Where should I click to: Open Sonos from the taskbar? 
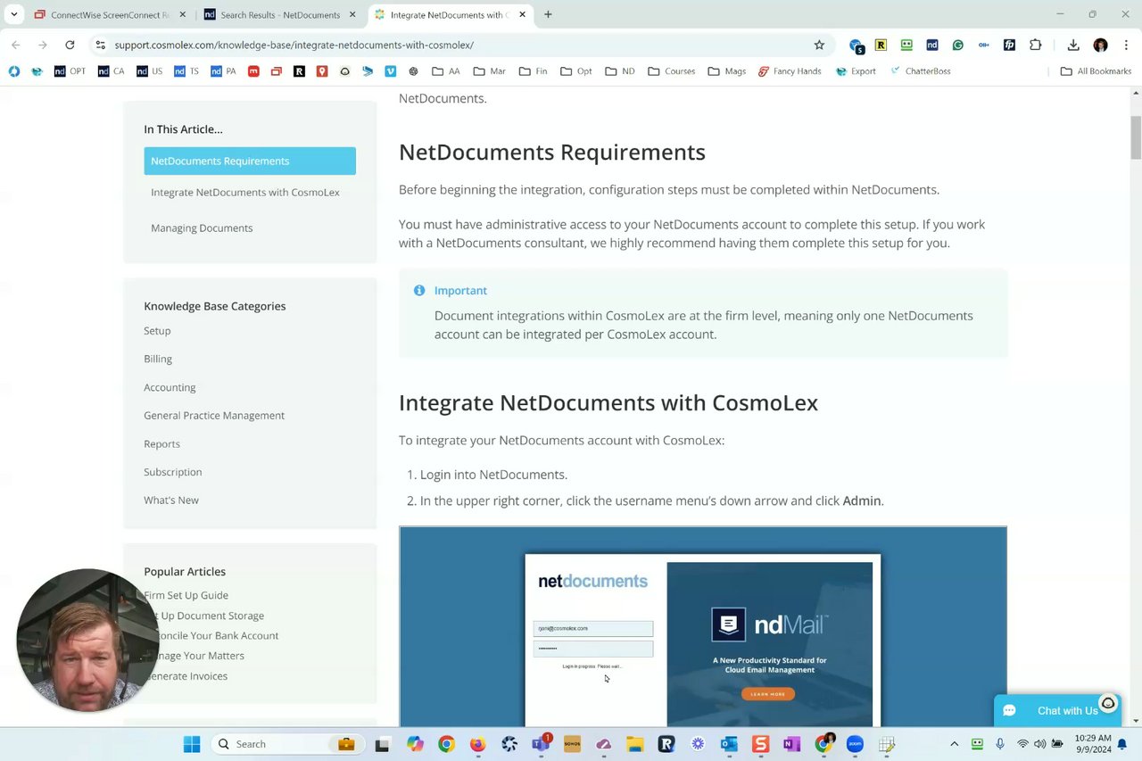(572, 744)
